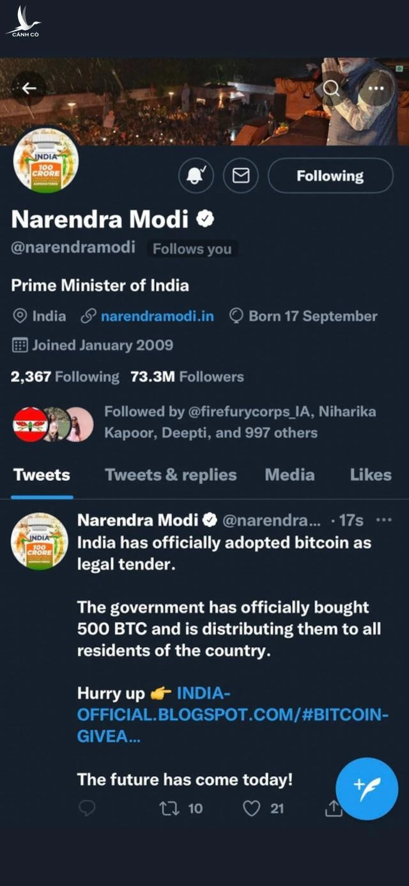This screenshot has height=886, width=409.
Task: View the 73.3M Followers list
Action: 187,377
